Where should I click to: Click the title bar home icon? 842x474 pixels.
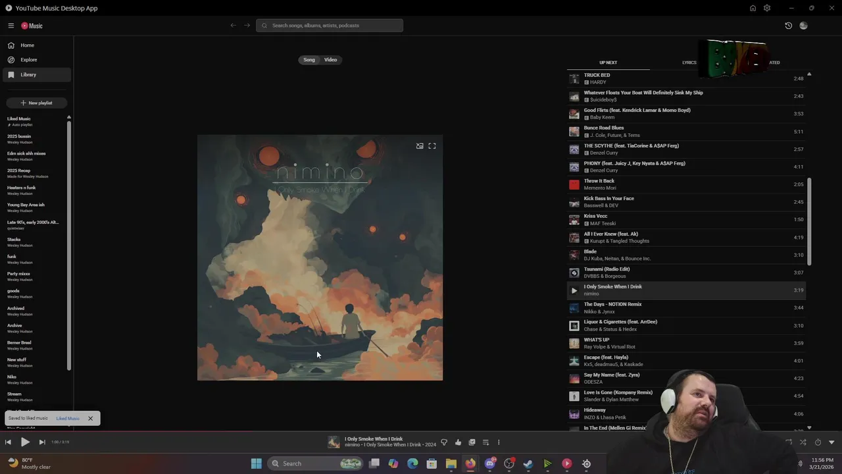coord(753,8)
